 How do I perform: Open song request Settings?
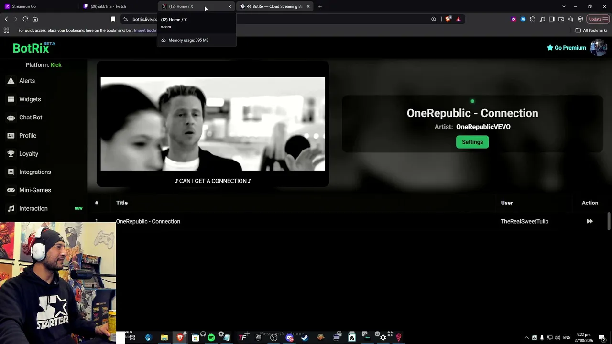pyautogui.click(x=472, y=142)
